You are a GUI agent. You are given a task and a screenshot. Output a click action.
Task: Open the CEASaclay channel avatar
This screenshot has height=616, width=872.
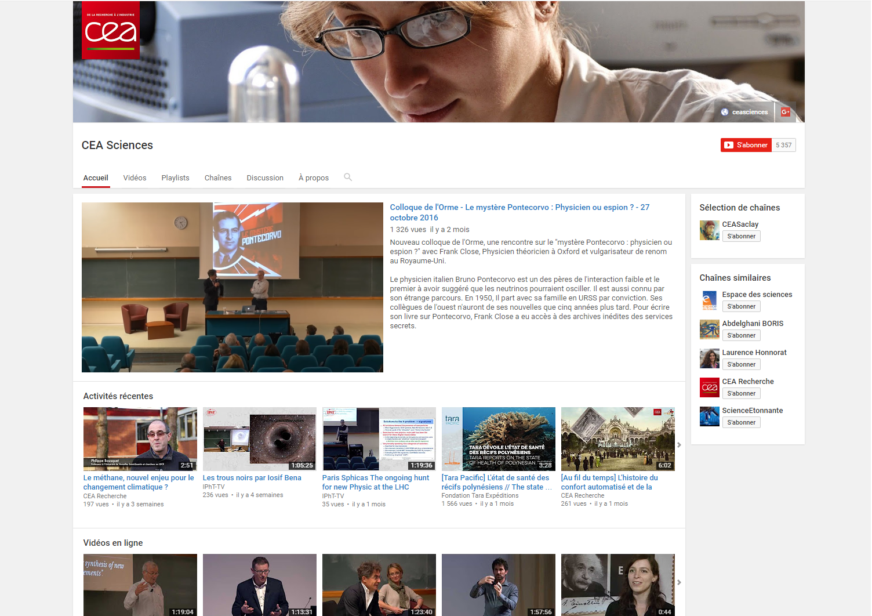click(709, 230)
